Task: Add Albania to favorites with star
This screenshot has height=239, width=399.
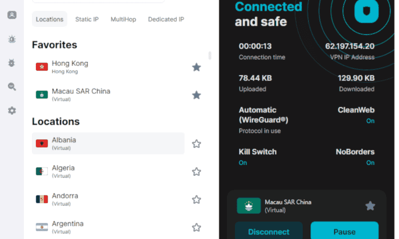Action: coord(197,144)
